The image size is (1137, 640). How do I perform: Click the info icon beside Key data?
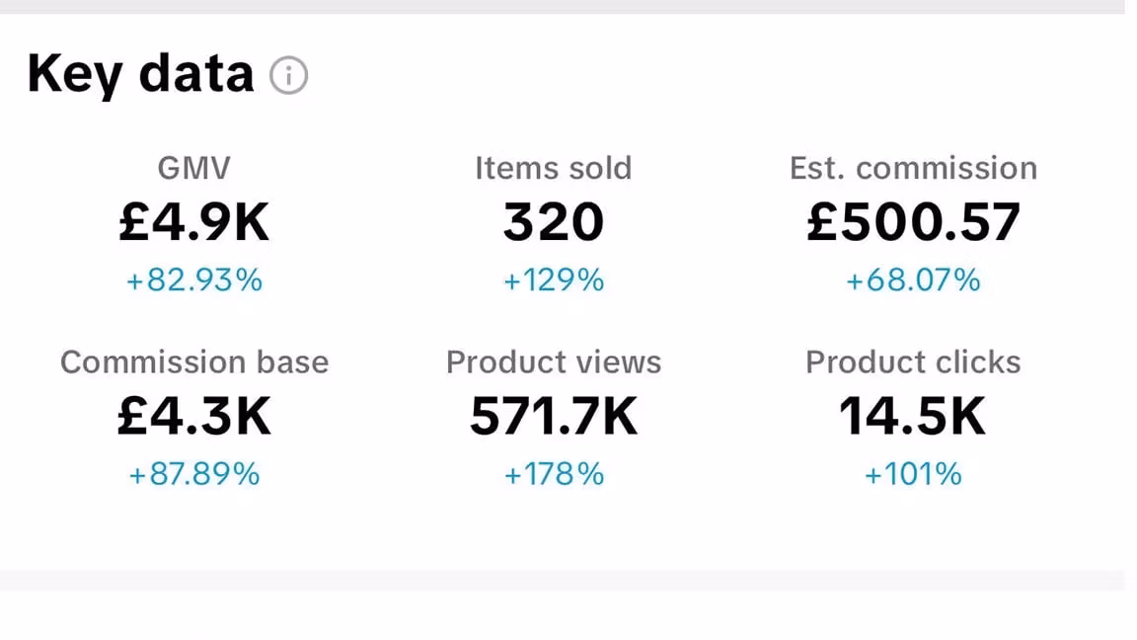289,75
